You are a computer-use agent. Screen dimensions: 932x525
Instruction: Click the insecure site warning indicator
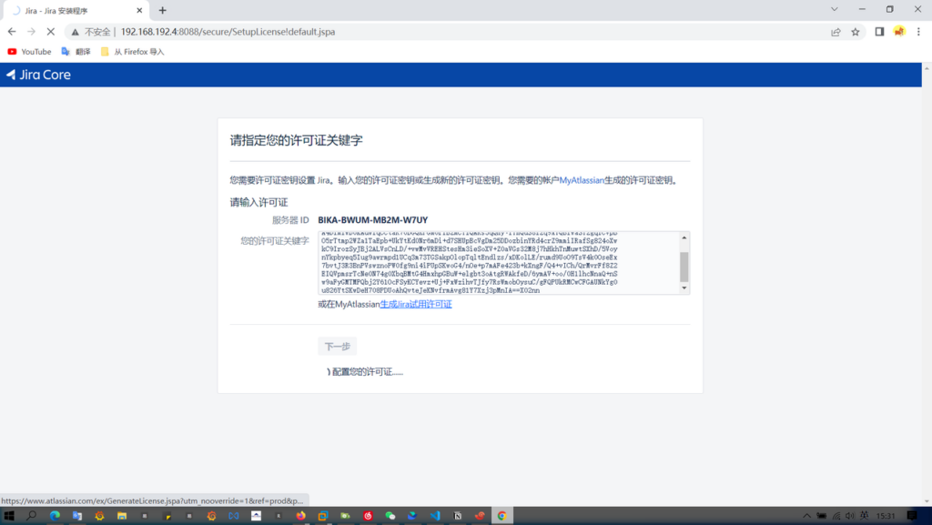coord(91,32)
